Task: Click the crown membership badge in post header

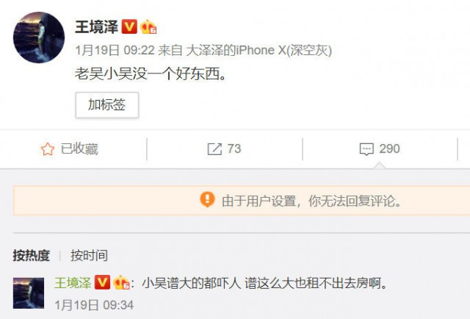Action: pos(148,26)
